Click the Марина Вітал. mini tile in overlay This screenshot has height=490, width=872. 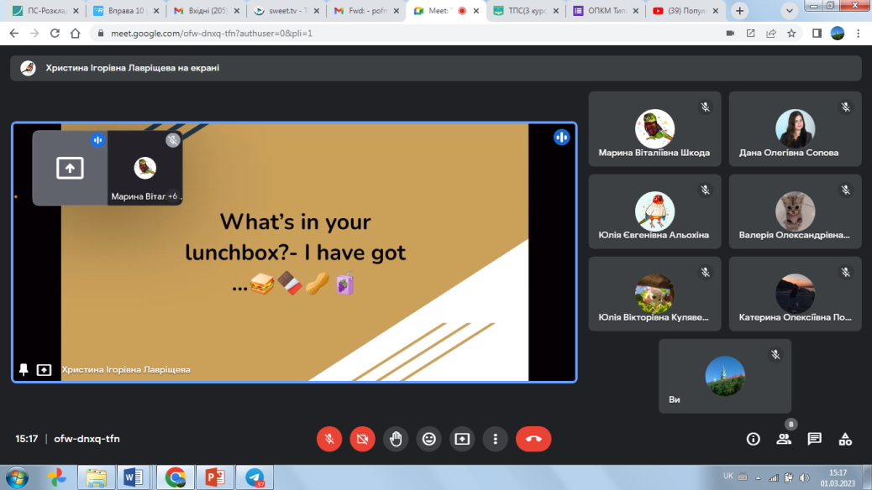(x=144, y=168)
